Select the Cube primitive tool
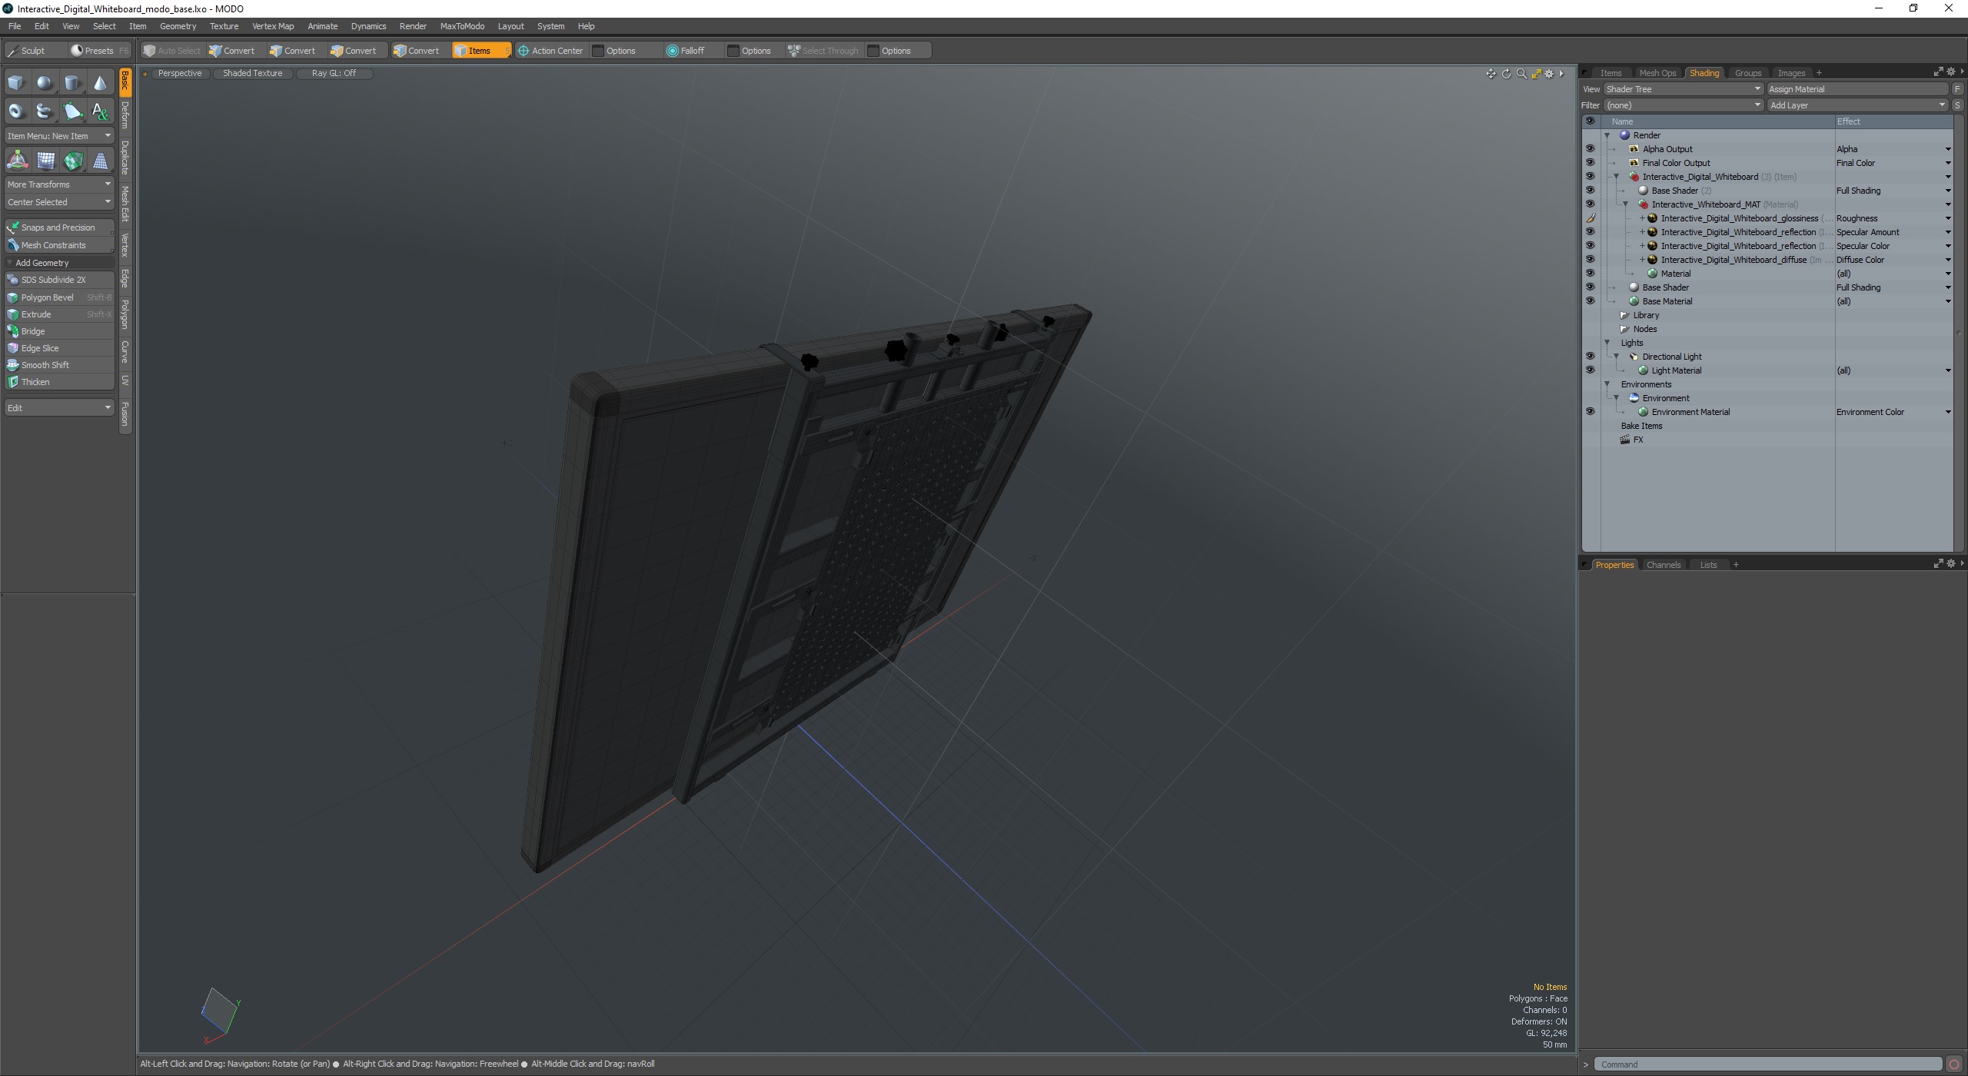 pyautogui.click(x=16, y=83)
